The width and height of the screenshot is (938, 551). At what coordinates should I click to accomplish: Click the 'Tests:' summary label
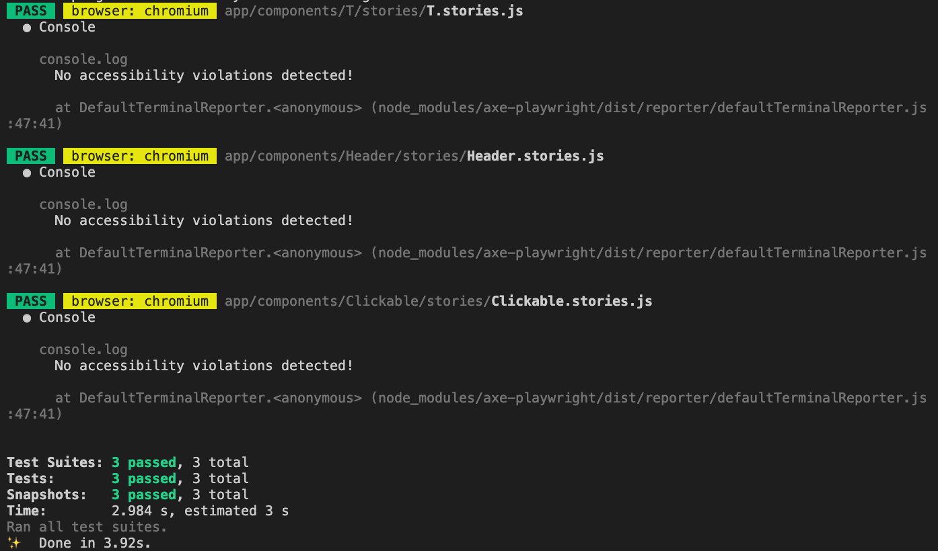click(x=31, y=478)
